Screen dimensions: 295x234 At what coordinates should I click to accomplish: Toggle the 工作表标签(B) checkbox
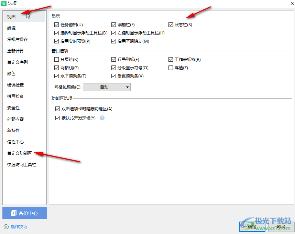click(171, 60)
